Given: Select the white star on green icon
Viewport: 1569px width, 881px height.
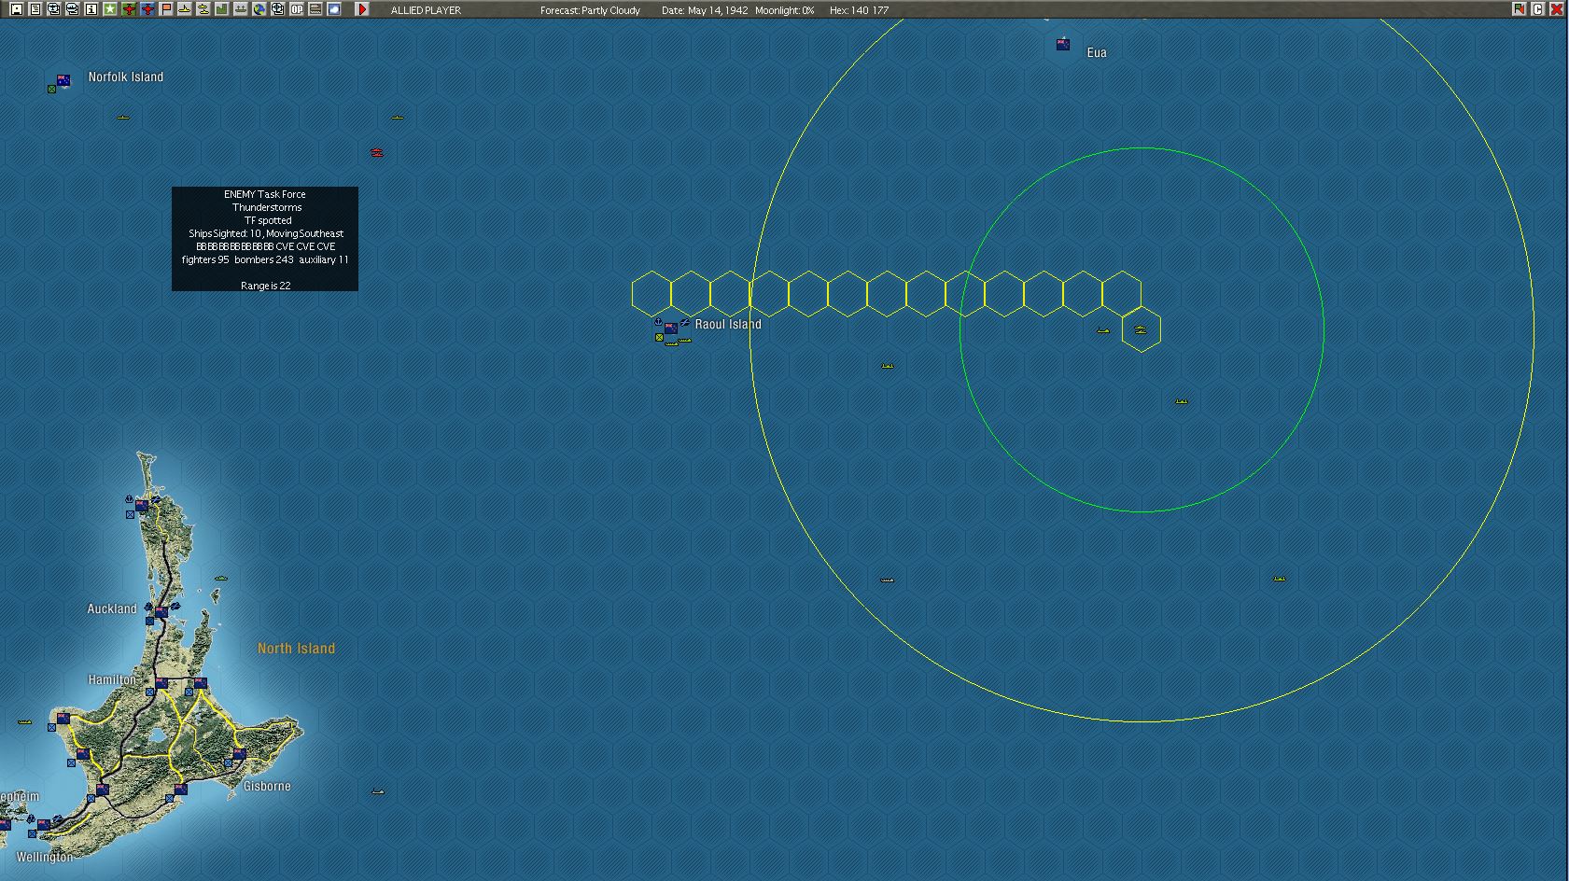Looking at the screenshot, I should point(109,9).
